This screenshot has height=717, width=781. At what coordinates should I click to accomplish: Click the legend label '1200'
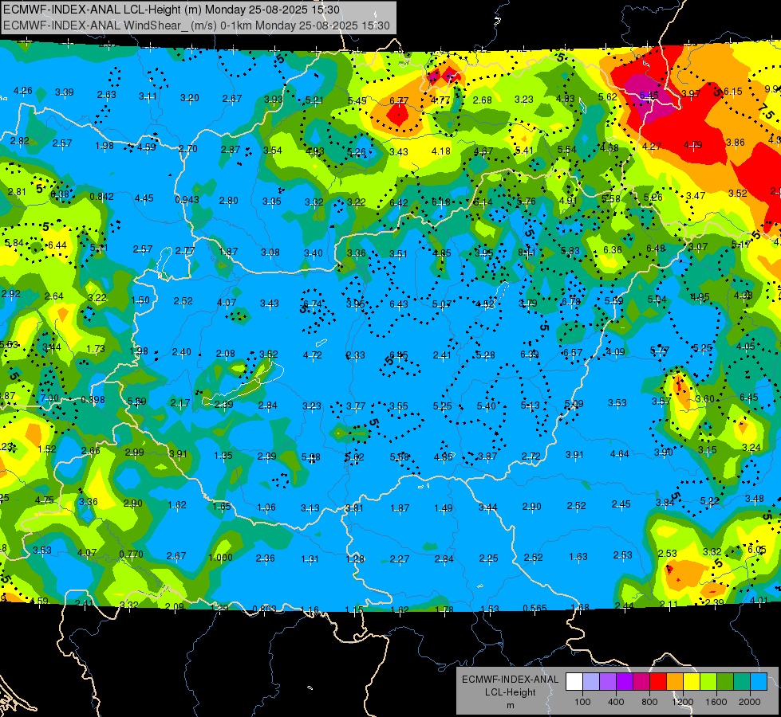click(x=682, y=702)
